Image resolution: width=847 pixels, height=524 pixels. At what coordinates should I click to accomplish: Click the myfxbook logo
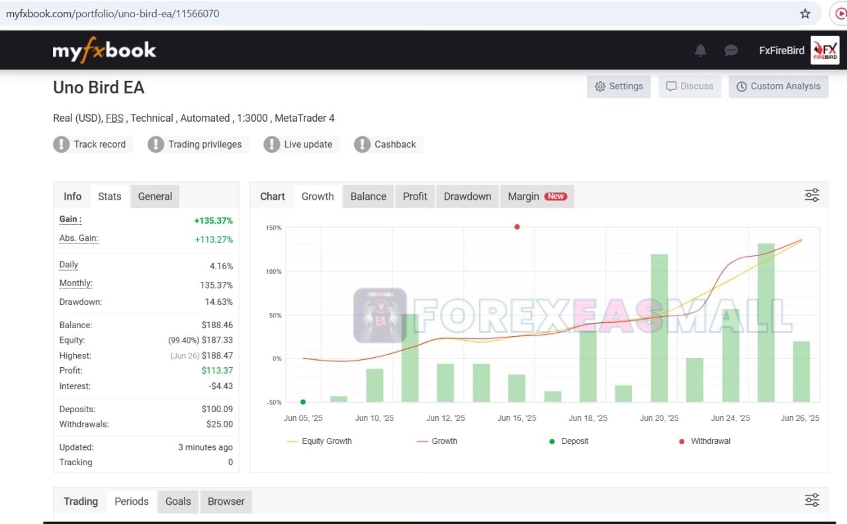click(x=105, y=50)
